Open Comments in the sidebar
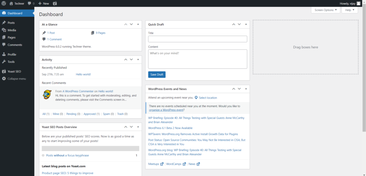The image size is (366, 176). [17, 45]
